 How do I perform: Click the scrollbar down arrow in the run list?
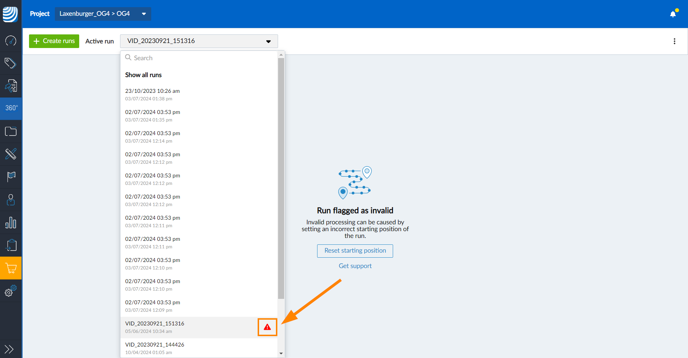pos(281,353)
